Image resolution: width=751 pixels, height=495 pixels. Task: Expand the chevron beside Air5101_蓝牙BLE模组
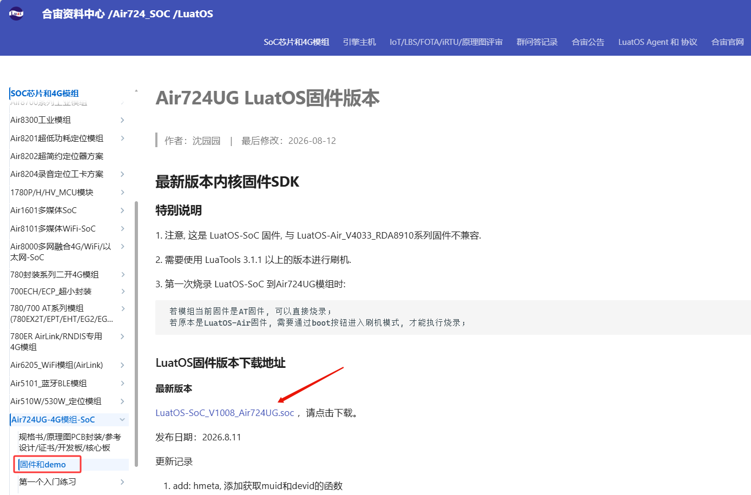[x=122, y=384]
